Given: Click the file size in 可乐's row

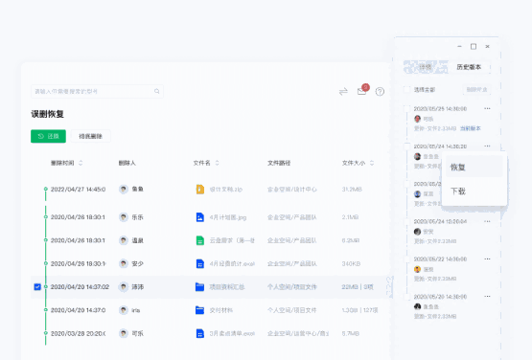Looking at the screenshot, I should pyautogui.click(x=351, y=333).
